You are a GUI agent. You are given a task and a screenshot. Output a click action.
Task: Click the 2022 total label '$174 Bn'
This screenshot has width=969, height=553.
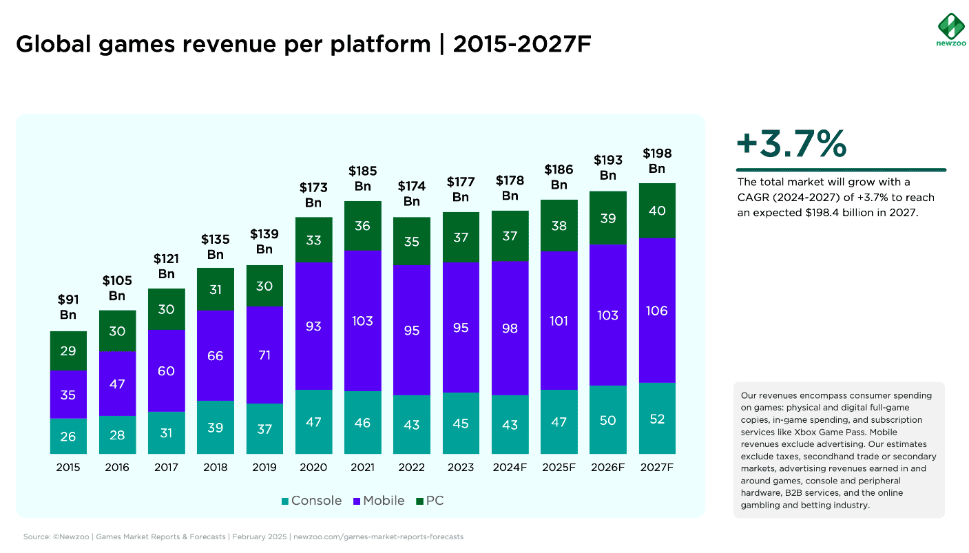pyautogui.click(x=412, y=194)
